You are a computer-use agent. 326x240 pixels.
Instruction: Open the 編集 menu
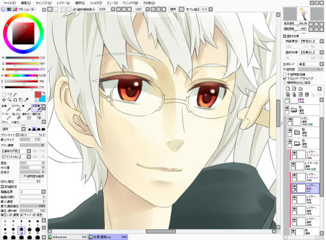point(25,3)
